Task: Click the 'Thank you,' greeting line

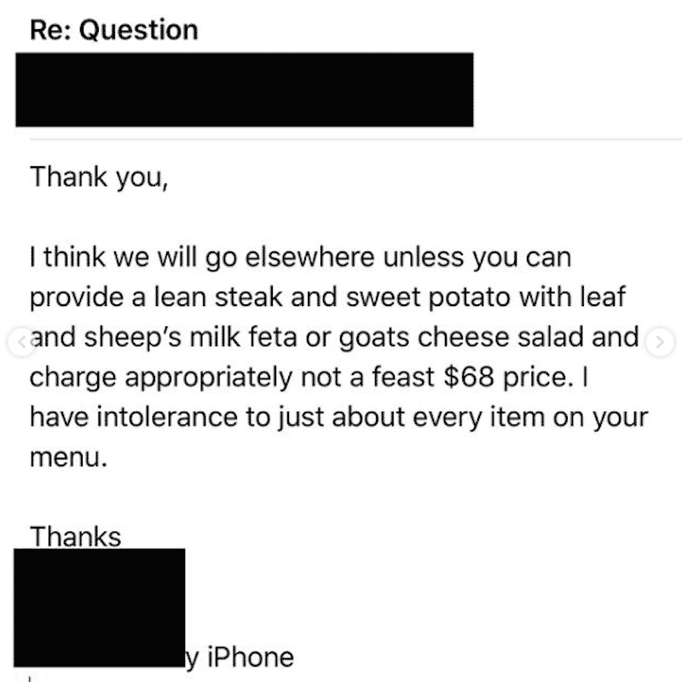Action: 99,177
